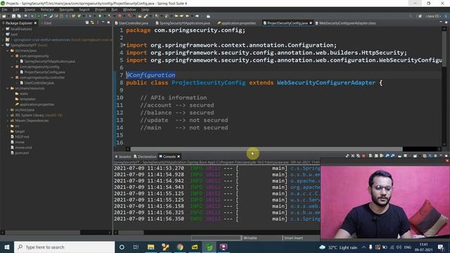This screenshot has width=450, height=253.
Task: Click the Save All toolbar icon
Action: pos(19,16)
